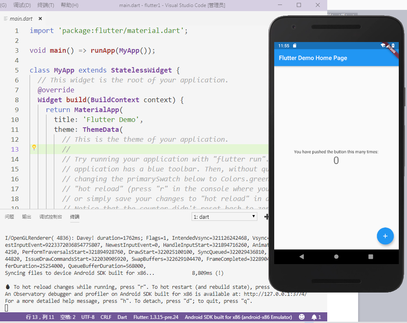The width and height of the screenshot is (407, 323).
Task: Click the emulator clock 11:55
Action: [x=284, y=46]
